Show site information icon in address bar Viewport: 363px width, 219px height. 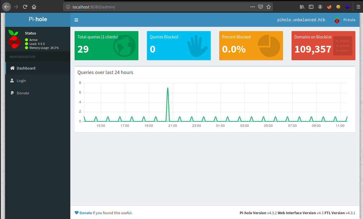(68, 7)
